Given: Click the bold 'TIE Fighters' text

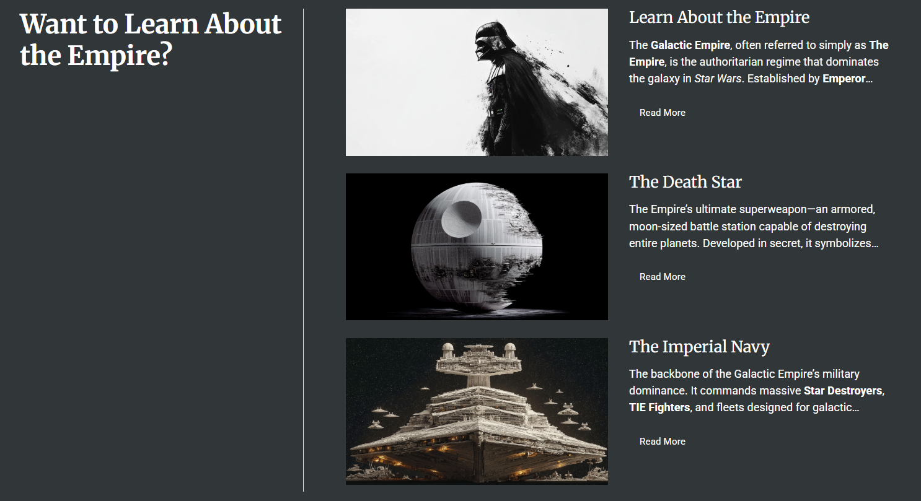Looking at the screenshot, I should pyautogui.click(x=659, y=407).
